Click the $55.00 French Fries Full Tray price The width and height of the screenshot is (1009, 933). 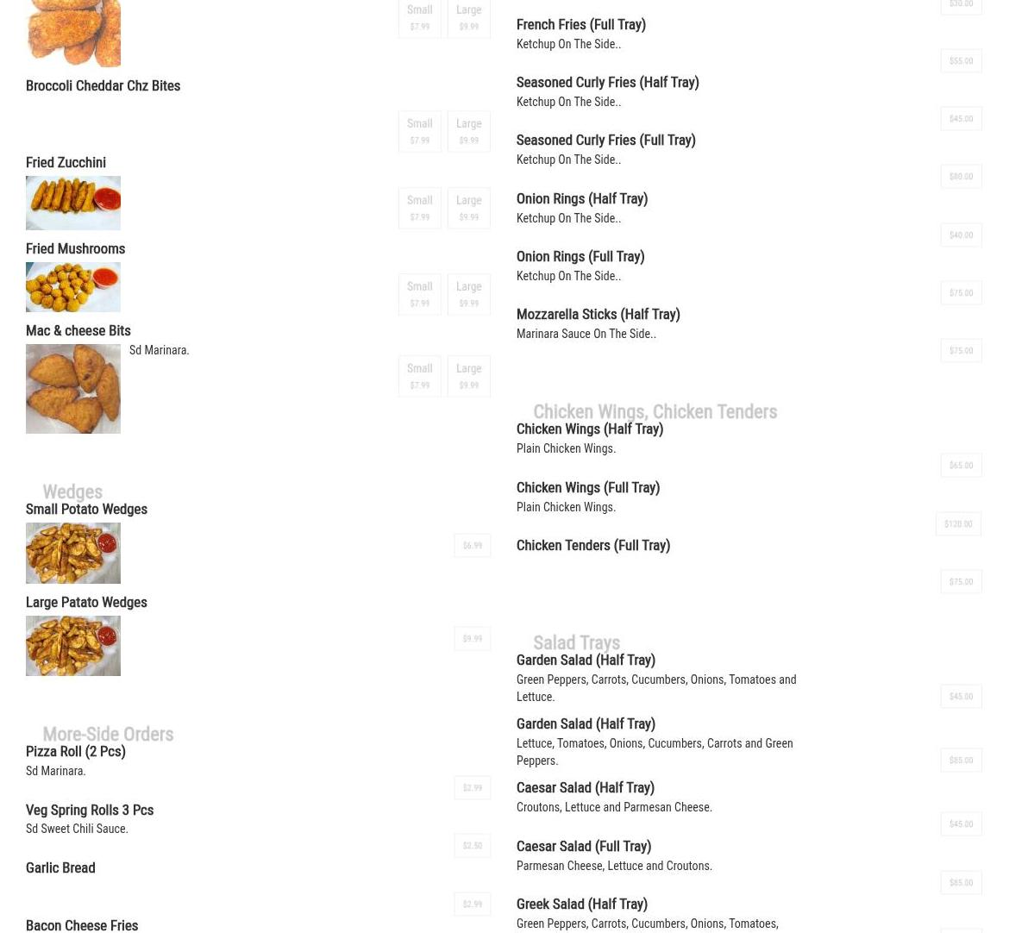(x=961, y=60)
